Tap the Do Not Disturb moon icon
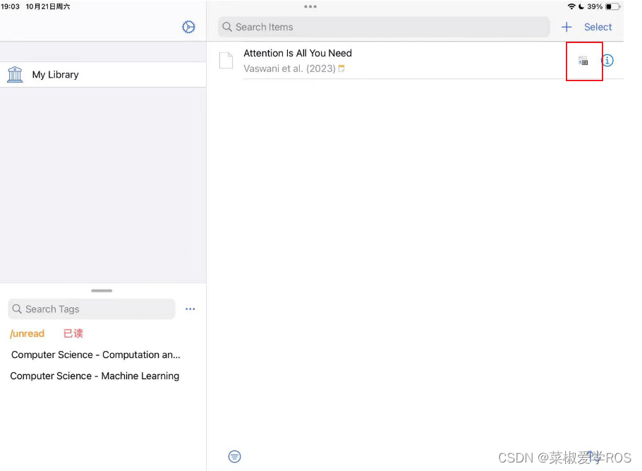Screen dimensions: 642x471 coord(581,6)
